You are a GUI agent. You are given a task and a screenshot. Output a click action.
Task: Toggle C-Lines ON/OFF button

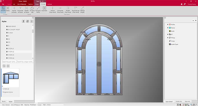pos(3,10)
